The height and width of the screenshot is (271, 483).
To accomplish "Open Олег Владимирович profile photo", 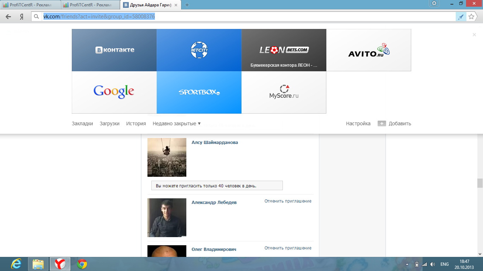I will (167, 251).
